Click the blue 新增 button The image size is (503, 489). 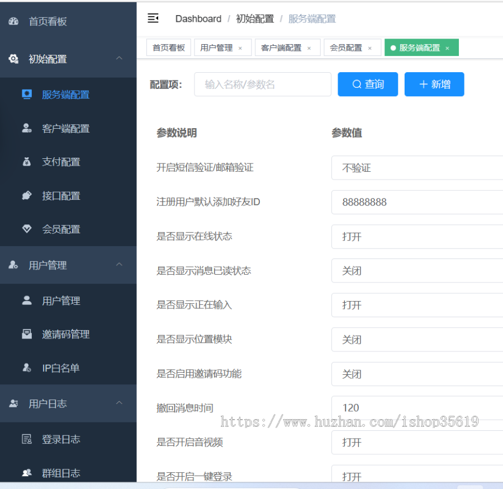tap(434, 84)
